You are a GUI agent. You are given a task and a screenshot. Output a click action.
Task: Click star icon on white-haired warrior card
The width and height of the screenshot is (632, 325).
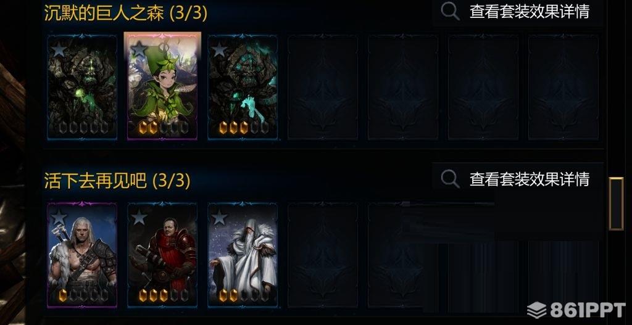pyautogui.click(x=59, y=217)
